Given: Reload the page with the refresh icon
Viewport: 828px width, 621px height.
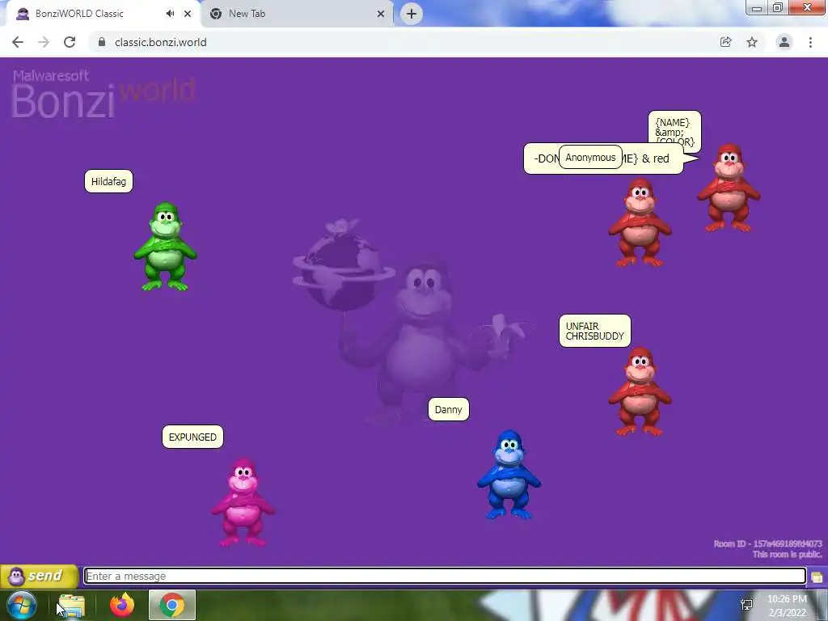Looking at the screenshot, I should [x=70, y=42].
